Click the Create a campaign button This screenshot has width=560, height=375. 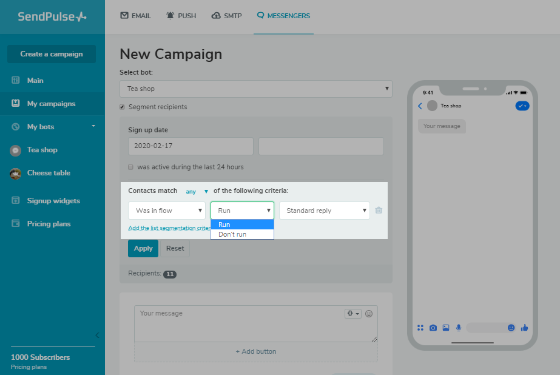pos(52,54)
